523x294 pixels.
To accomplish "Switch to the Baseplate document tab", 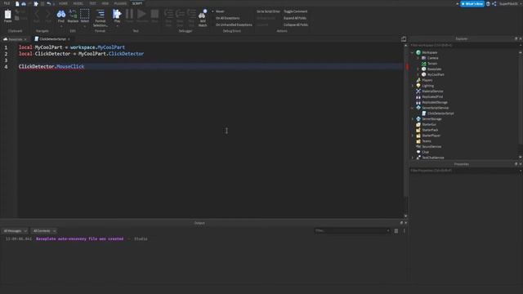I will point(15,39).
